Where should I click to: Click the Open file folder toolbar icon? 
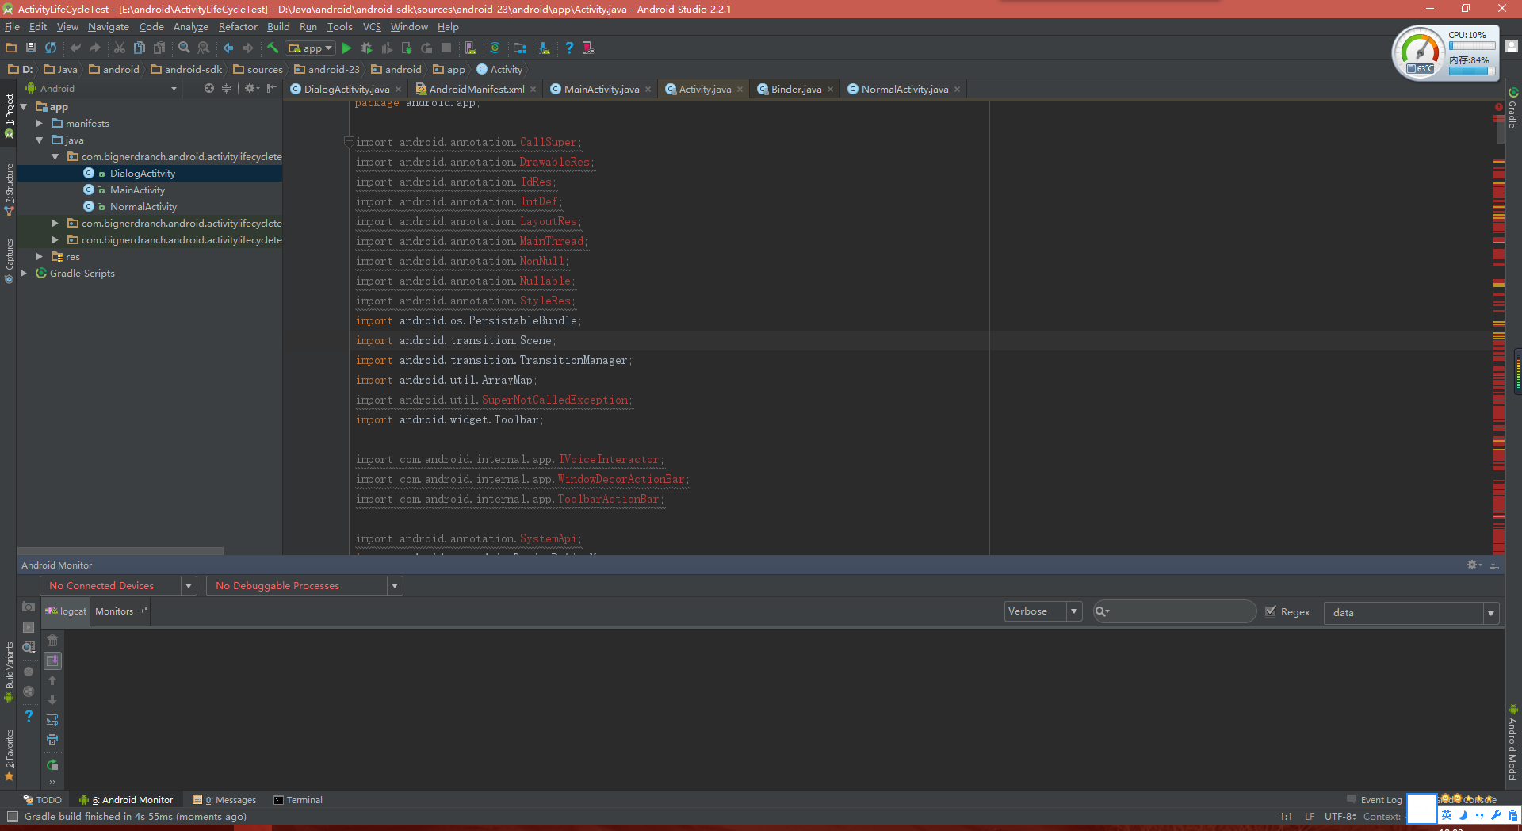11,48
